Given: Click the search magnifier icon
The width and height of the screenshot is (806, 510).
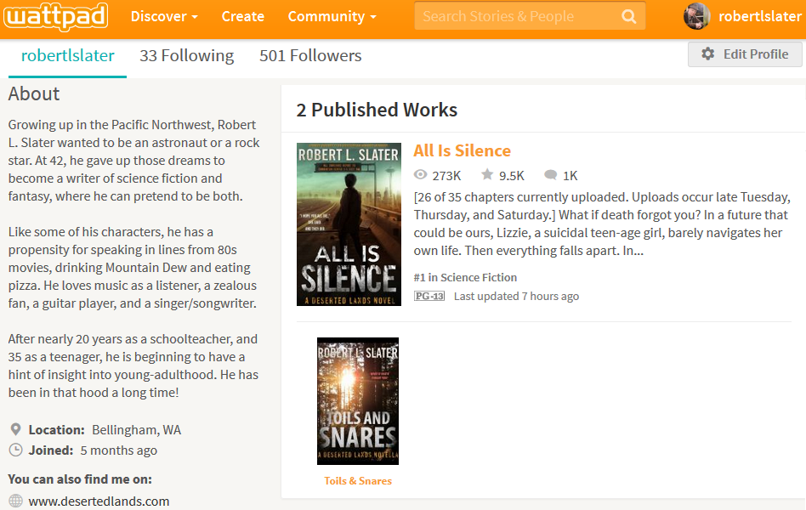Looking at the screenshot, I should 628,16.
